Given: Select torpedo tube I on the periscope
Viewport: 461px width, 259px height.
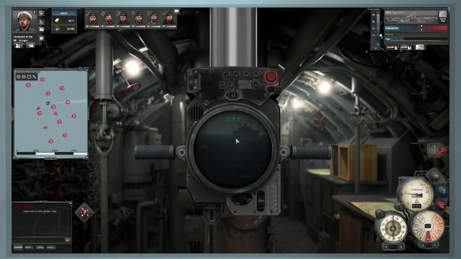Looking at the screenshot, I should click(226, 75).
